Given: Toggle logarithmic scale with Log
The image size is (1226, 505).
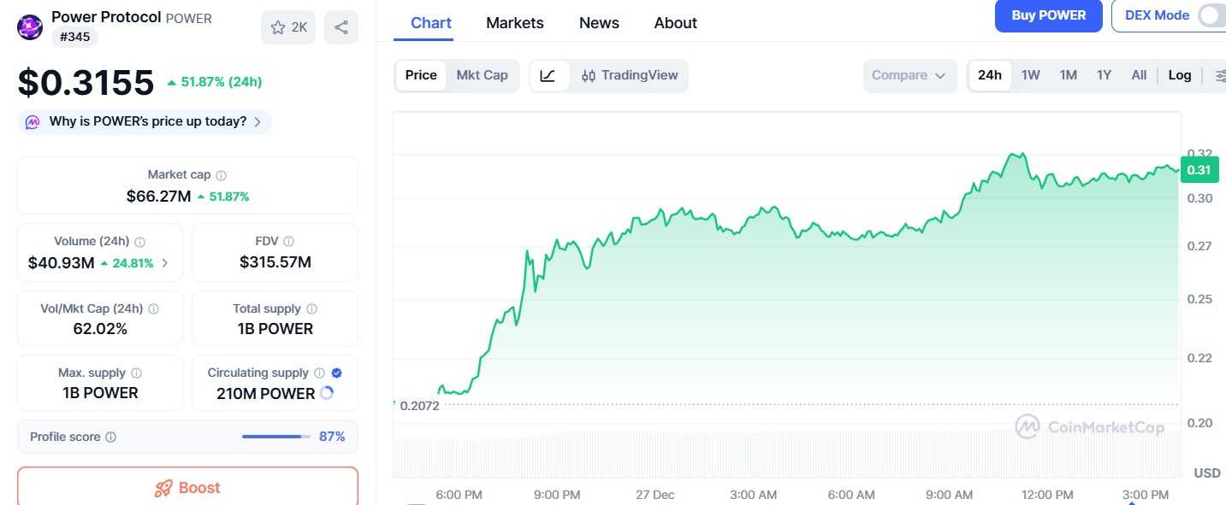Looking at the screenshot, I should (x=1180, y=75).
